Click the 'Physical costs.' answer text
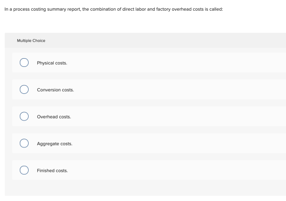 (52, 63)
